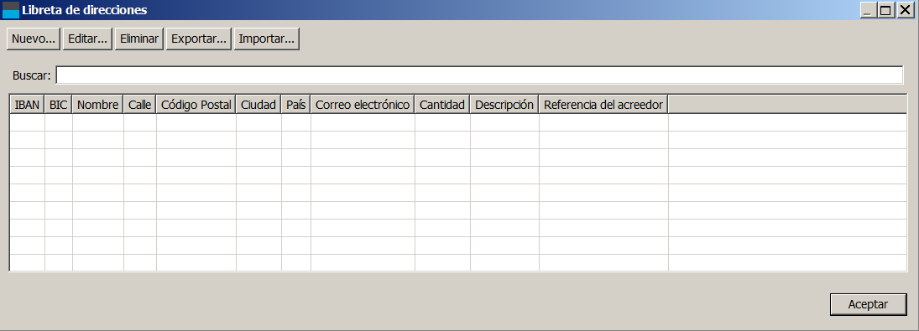Image resolution: width=919 pixels, height=331 pixels.
Task: Click Eliminar to delete entry
Action: (139, 39)
